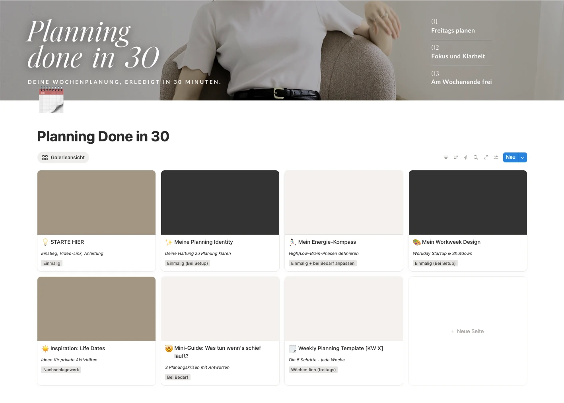Click dark cover of Meine Planning Identity

(220, 202)
